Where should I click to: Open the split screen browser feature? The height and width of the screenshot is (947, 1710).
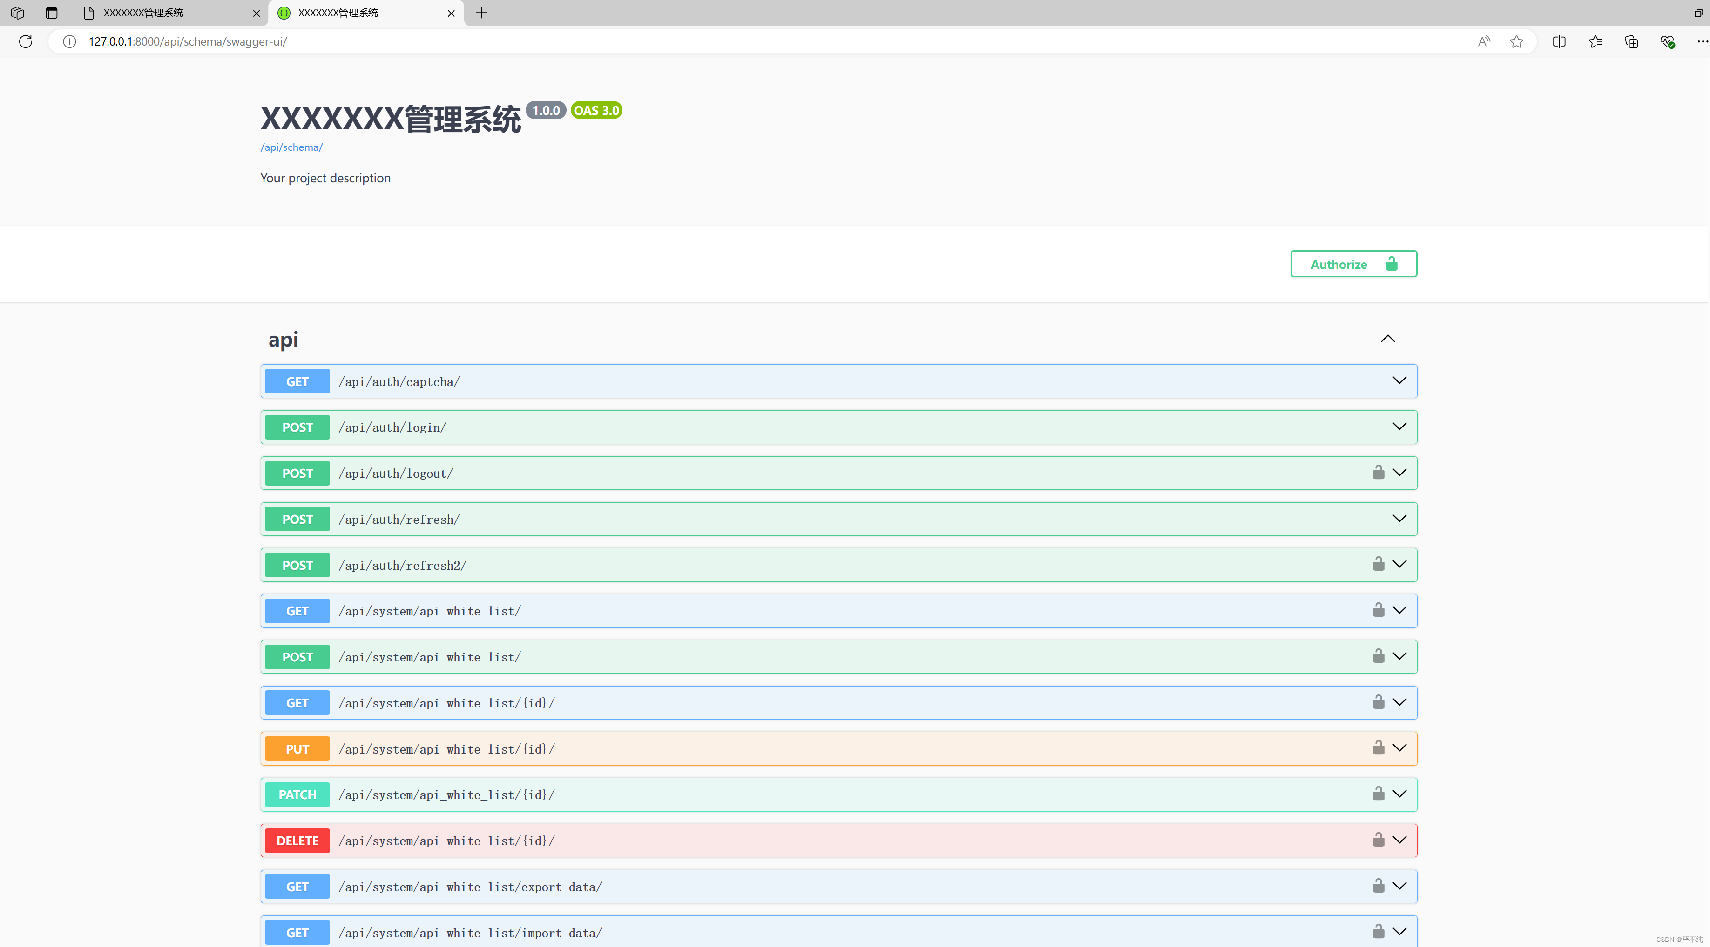coord(1559,41)
